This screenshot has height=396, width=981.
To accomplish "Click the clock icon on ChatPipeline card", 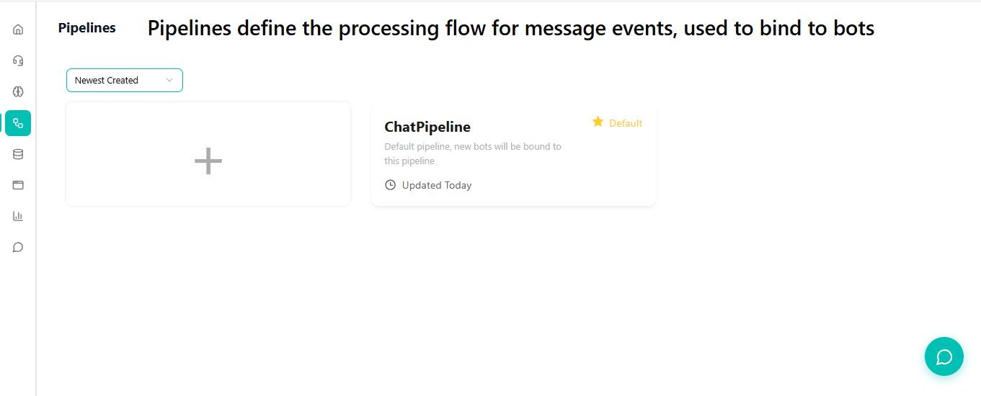I will [x=391, y=185].
